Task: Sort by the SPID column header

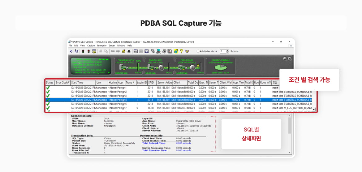Action: pyautogui.click(x=152, y=82)
